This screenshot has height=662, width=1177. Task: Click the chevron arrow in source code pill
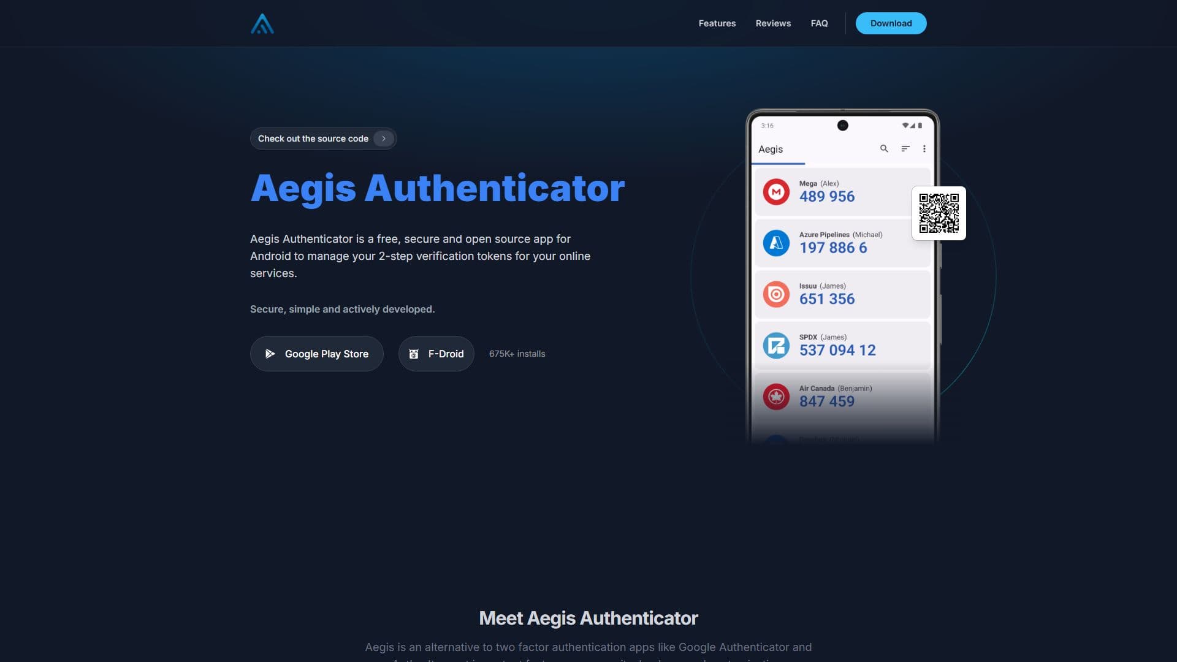384,139
